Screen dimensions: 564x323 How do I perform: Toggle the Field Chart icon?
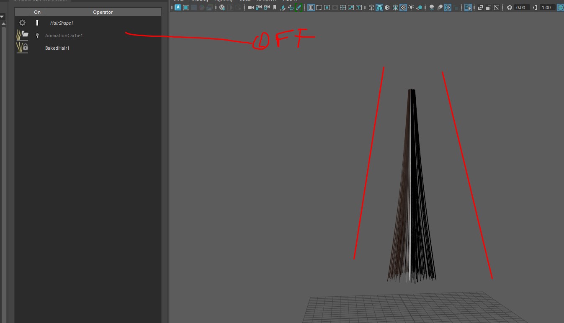point(343,8)
